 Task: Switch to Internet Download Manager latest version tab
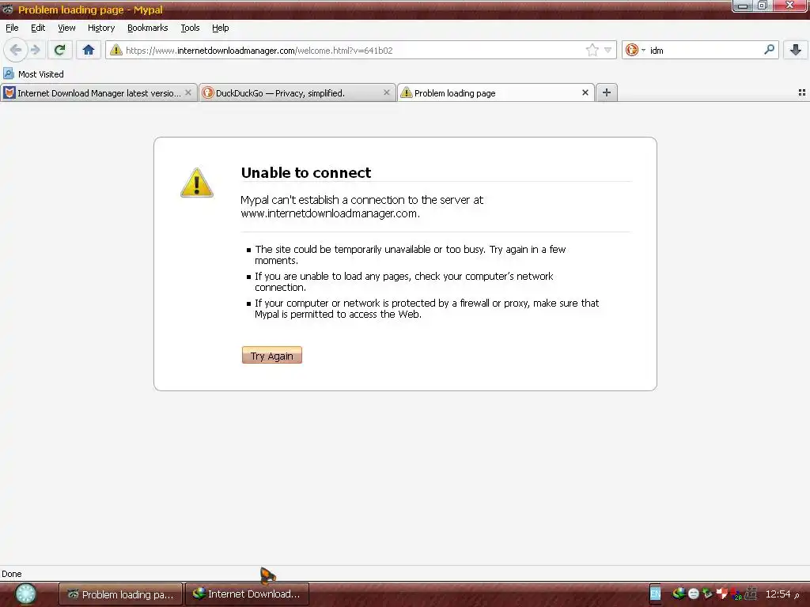coord(99,93)
